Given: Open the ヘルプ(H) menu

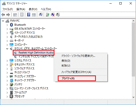Looking at the screenshot, I should (x=46, y=9).
